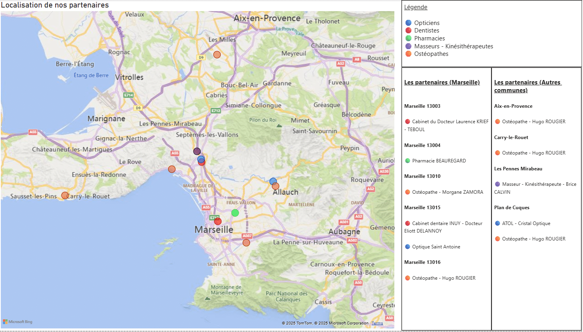Select the red marker above Marseille label

pos(218,221)
